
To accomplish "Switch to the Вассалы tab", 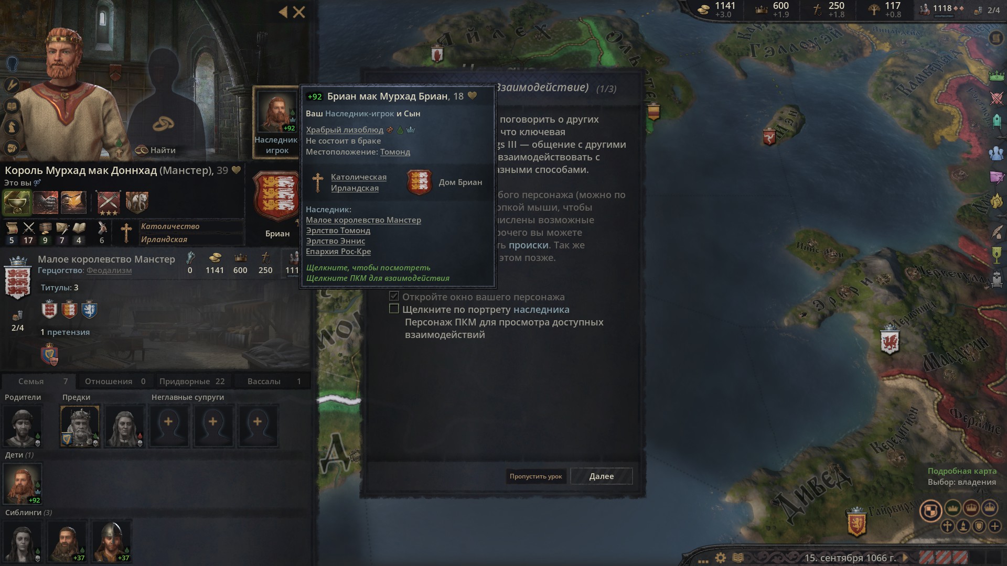I will (274, 382).
